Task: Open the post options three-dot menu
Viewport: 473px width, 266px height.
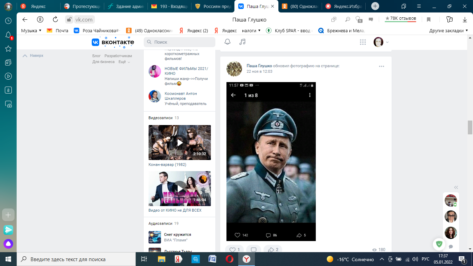Action: tap(382, 66)
